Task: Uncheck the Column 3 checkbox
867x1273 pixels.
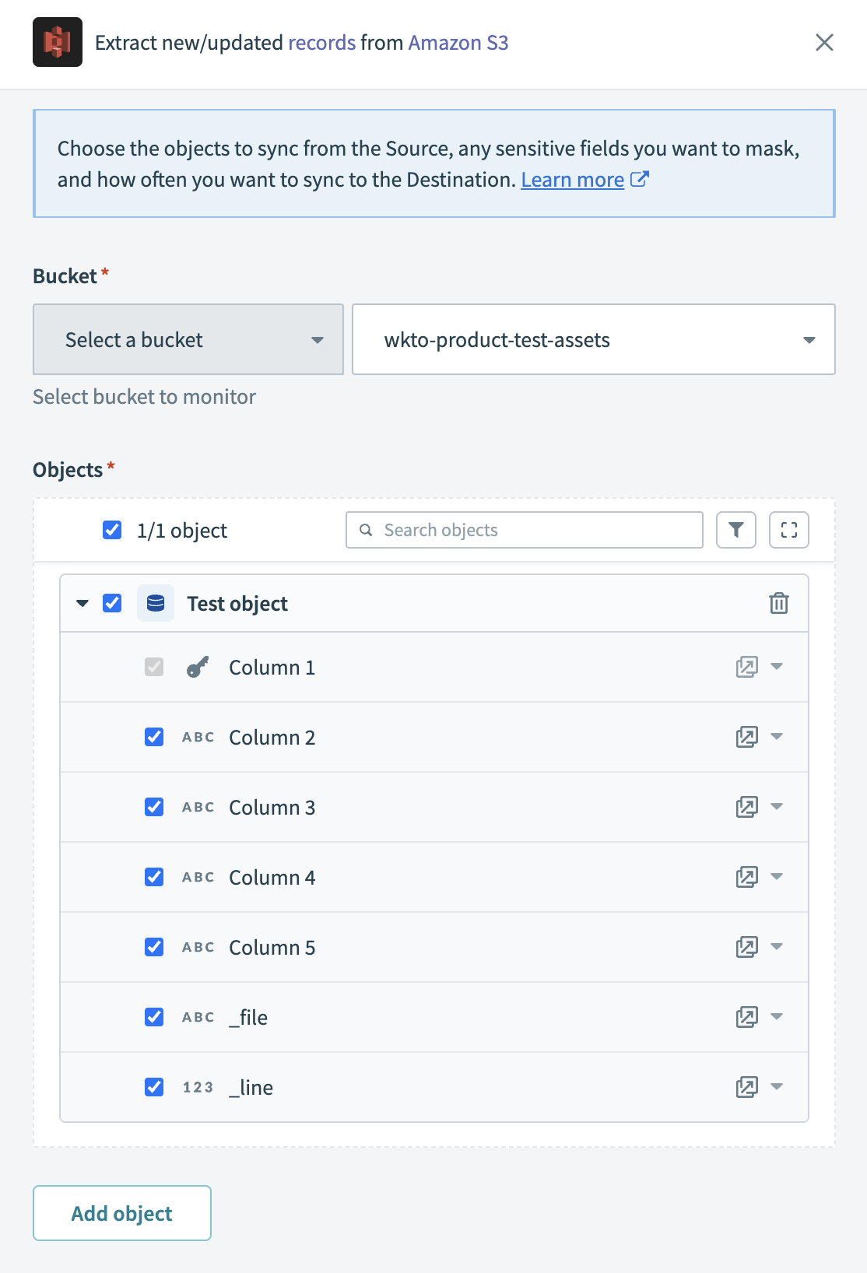Action: 154,807
